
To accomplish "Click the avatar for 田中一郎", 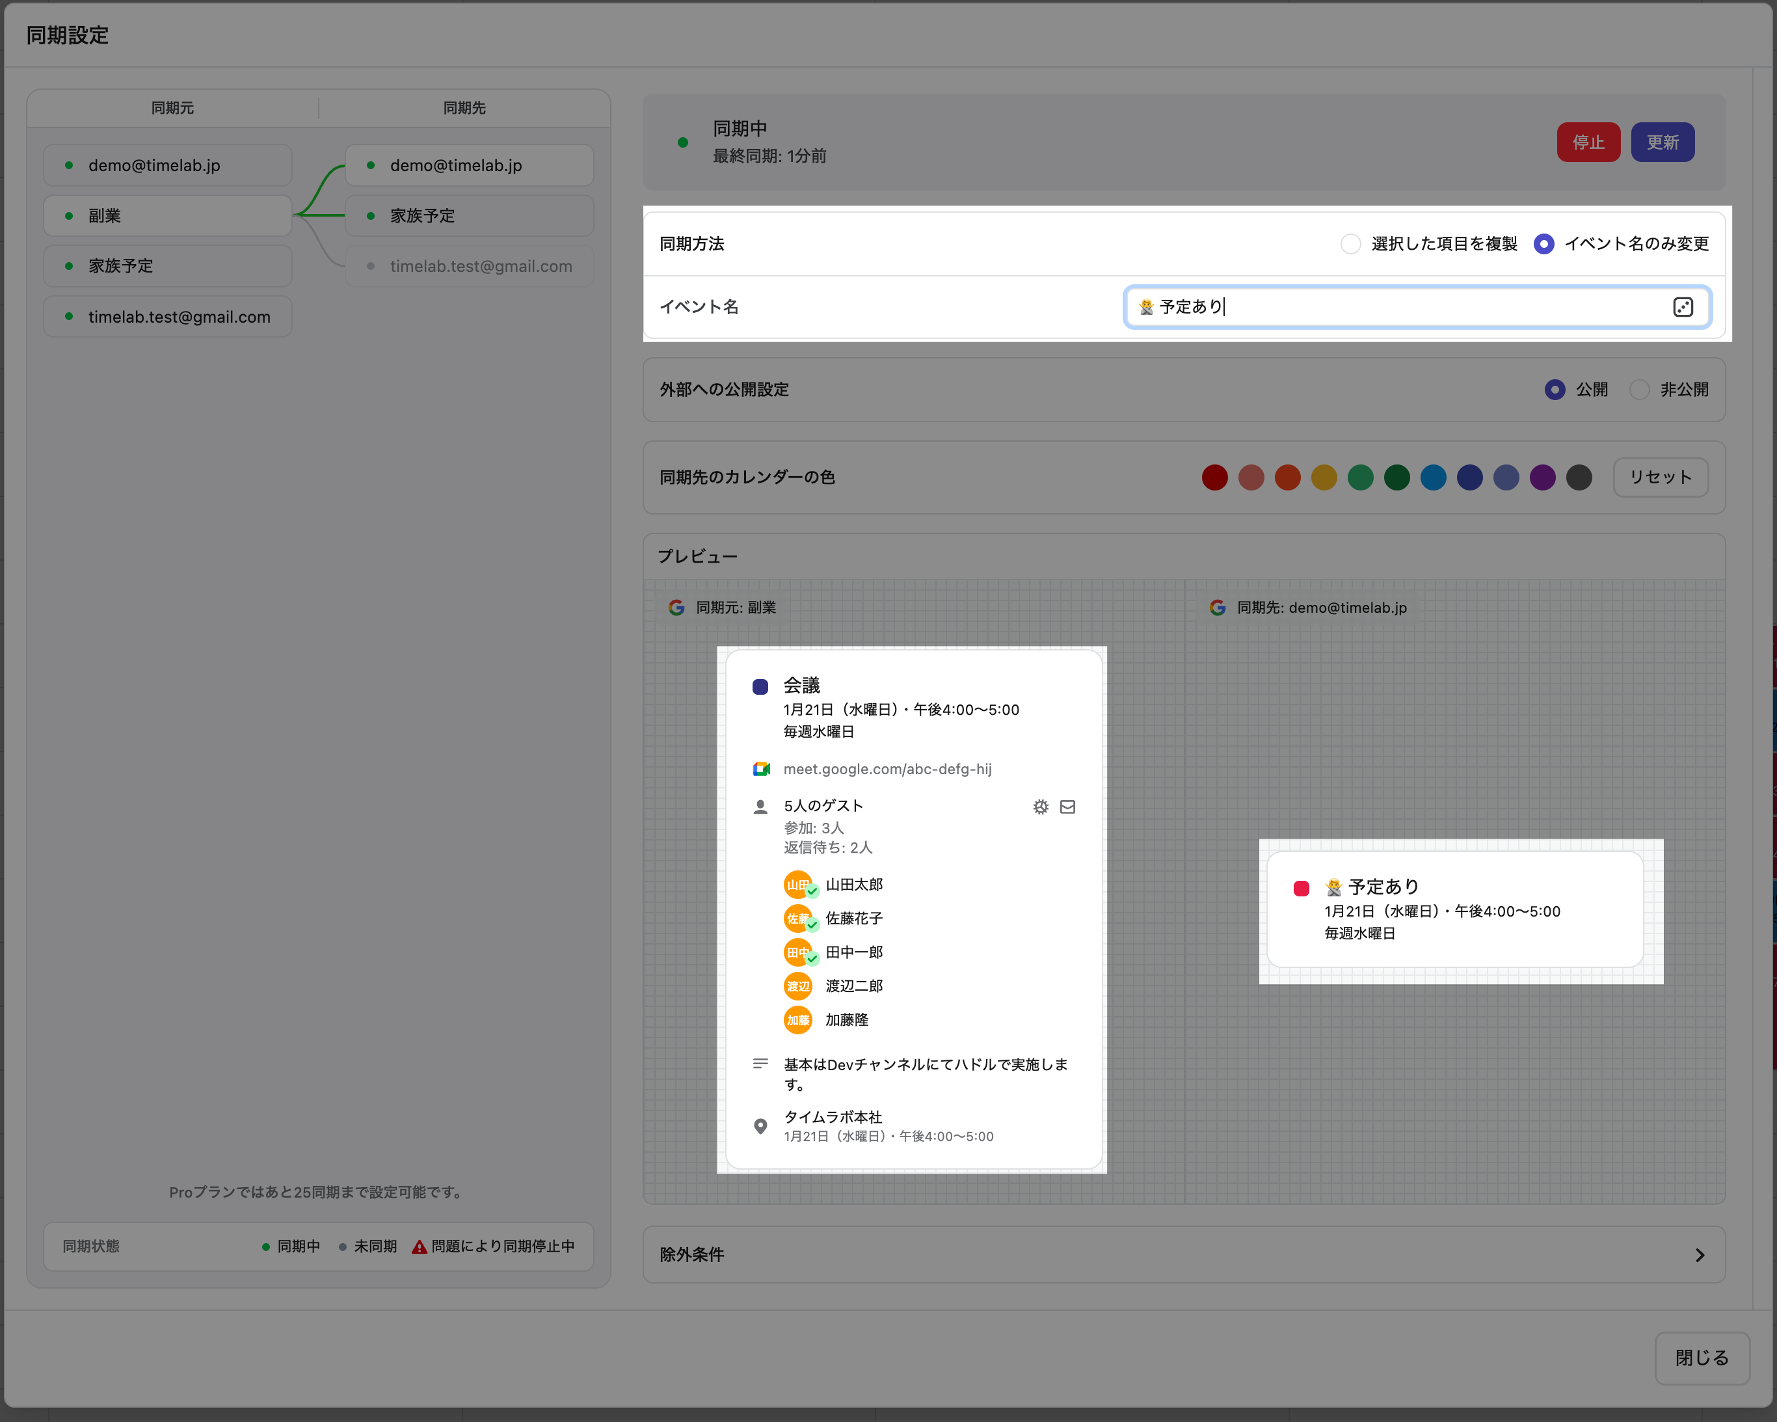I will tap(798, 952).
